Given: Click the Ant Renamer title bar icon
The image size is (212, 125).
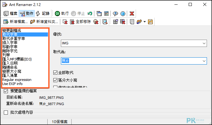Looking at the screenshot, I should coord(5,5).
